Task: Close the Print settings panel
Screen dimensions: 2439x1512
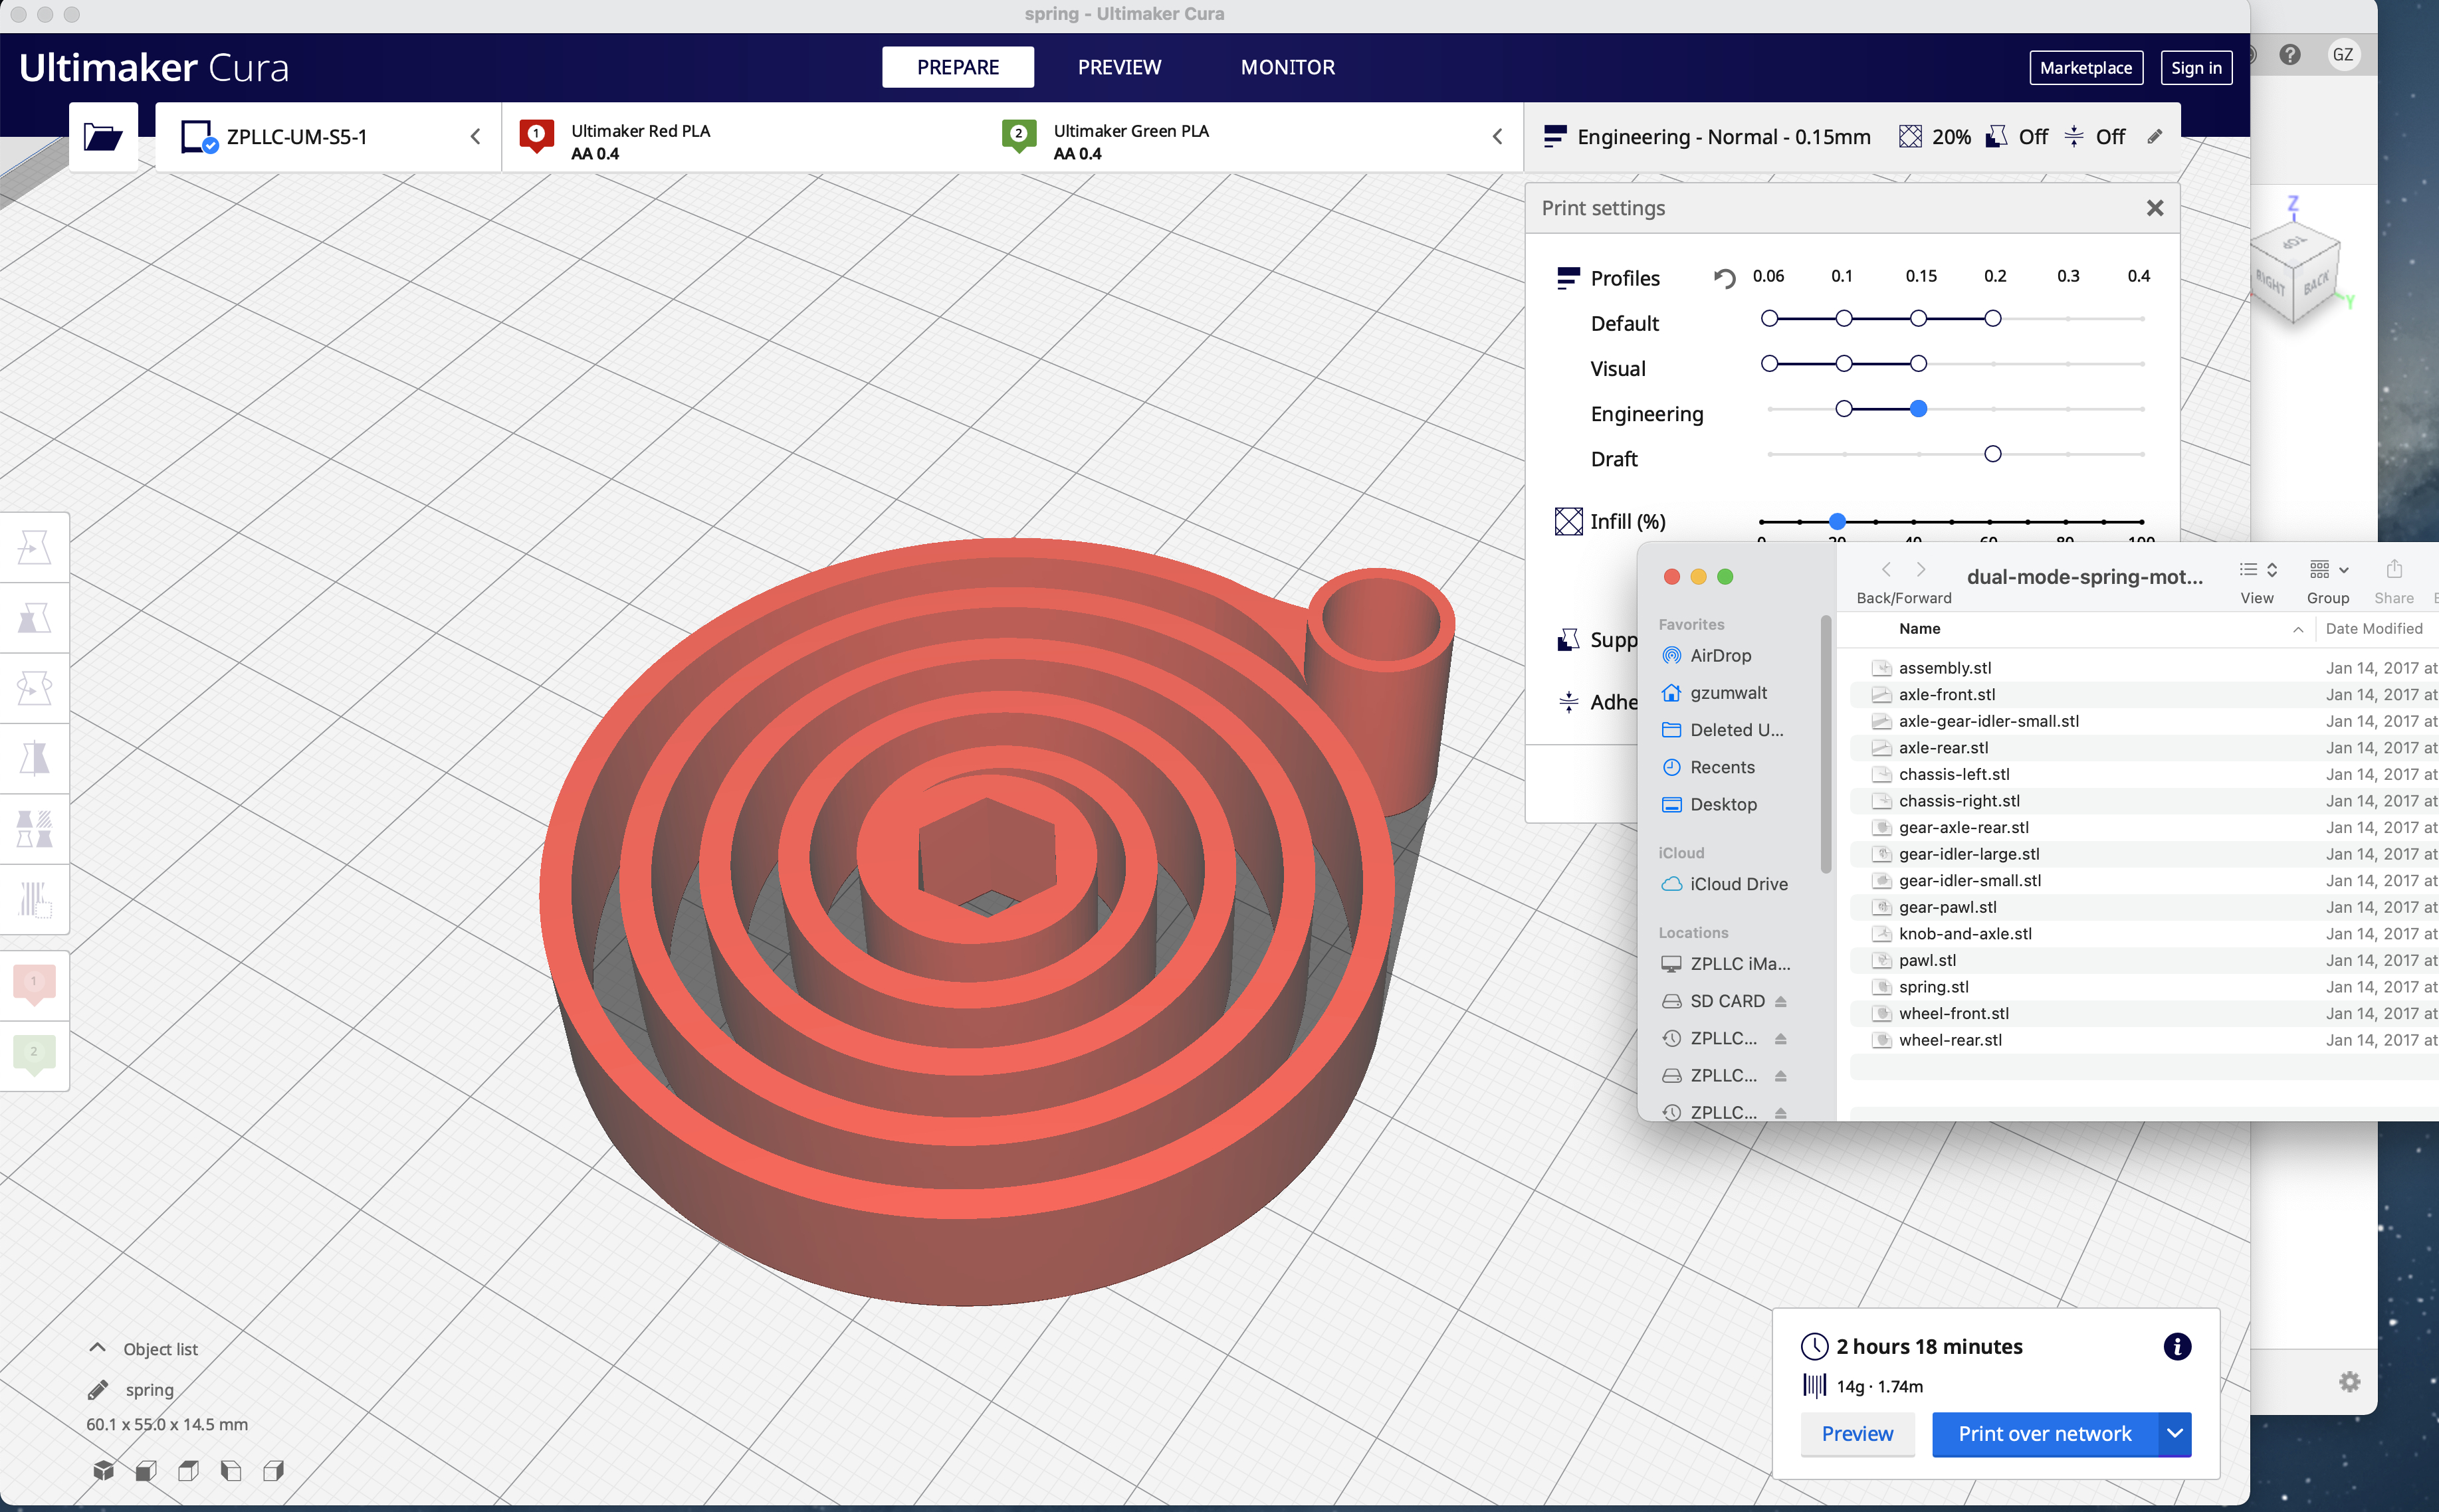Action: click(x=2154, y=208)
